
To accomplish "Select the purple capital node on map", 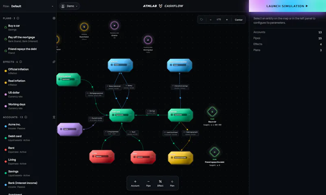I will coord(70,129).
